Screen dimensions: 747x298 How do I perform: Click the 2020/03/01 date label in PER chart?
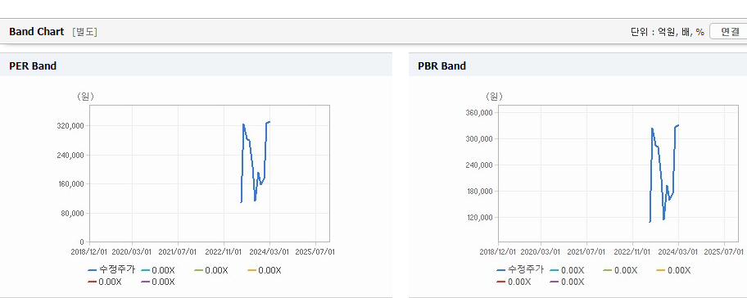(x=133, y=252)
